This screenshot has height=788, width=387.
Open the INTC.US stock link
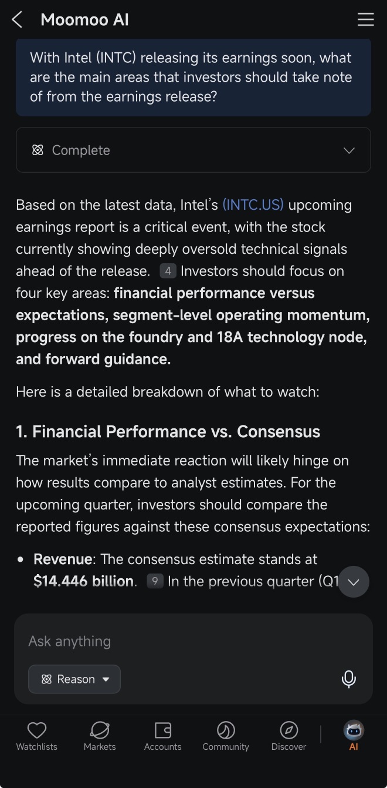[x=253, y=204]
